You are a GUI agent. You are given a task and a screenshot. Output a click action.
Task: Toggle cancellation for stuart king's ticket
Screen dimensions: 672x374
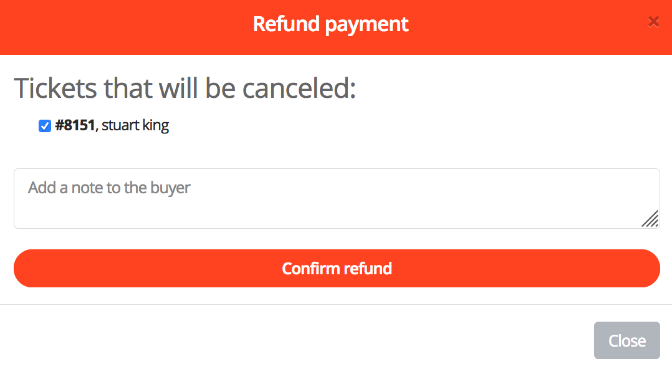pyautogui.click(x=45, y=126)
